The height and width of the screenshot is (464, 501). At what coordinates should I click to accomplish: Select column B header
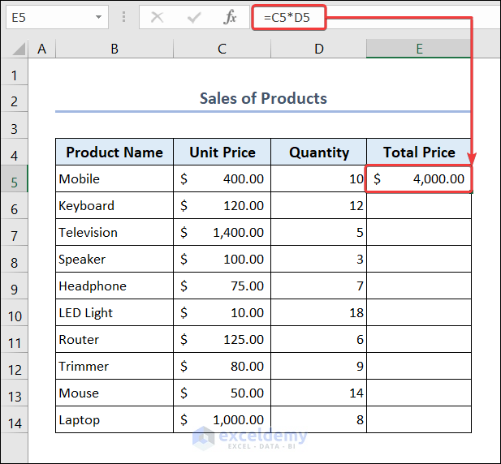point(114,49)
